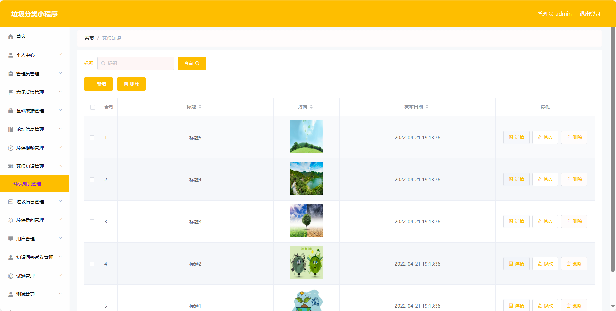This screenshot has width=616, height=311.
Task: Click 修改 for the 标题4 row
Action: point(545,179)
